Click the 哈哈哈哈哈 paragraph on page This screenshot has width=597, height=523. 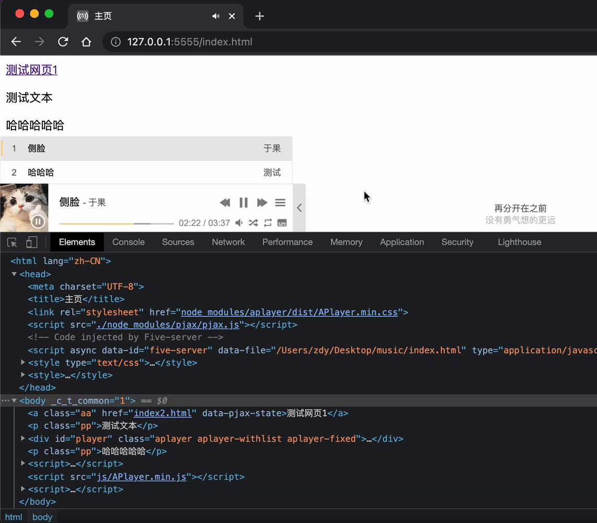35,126
